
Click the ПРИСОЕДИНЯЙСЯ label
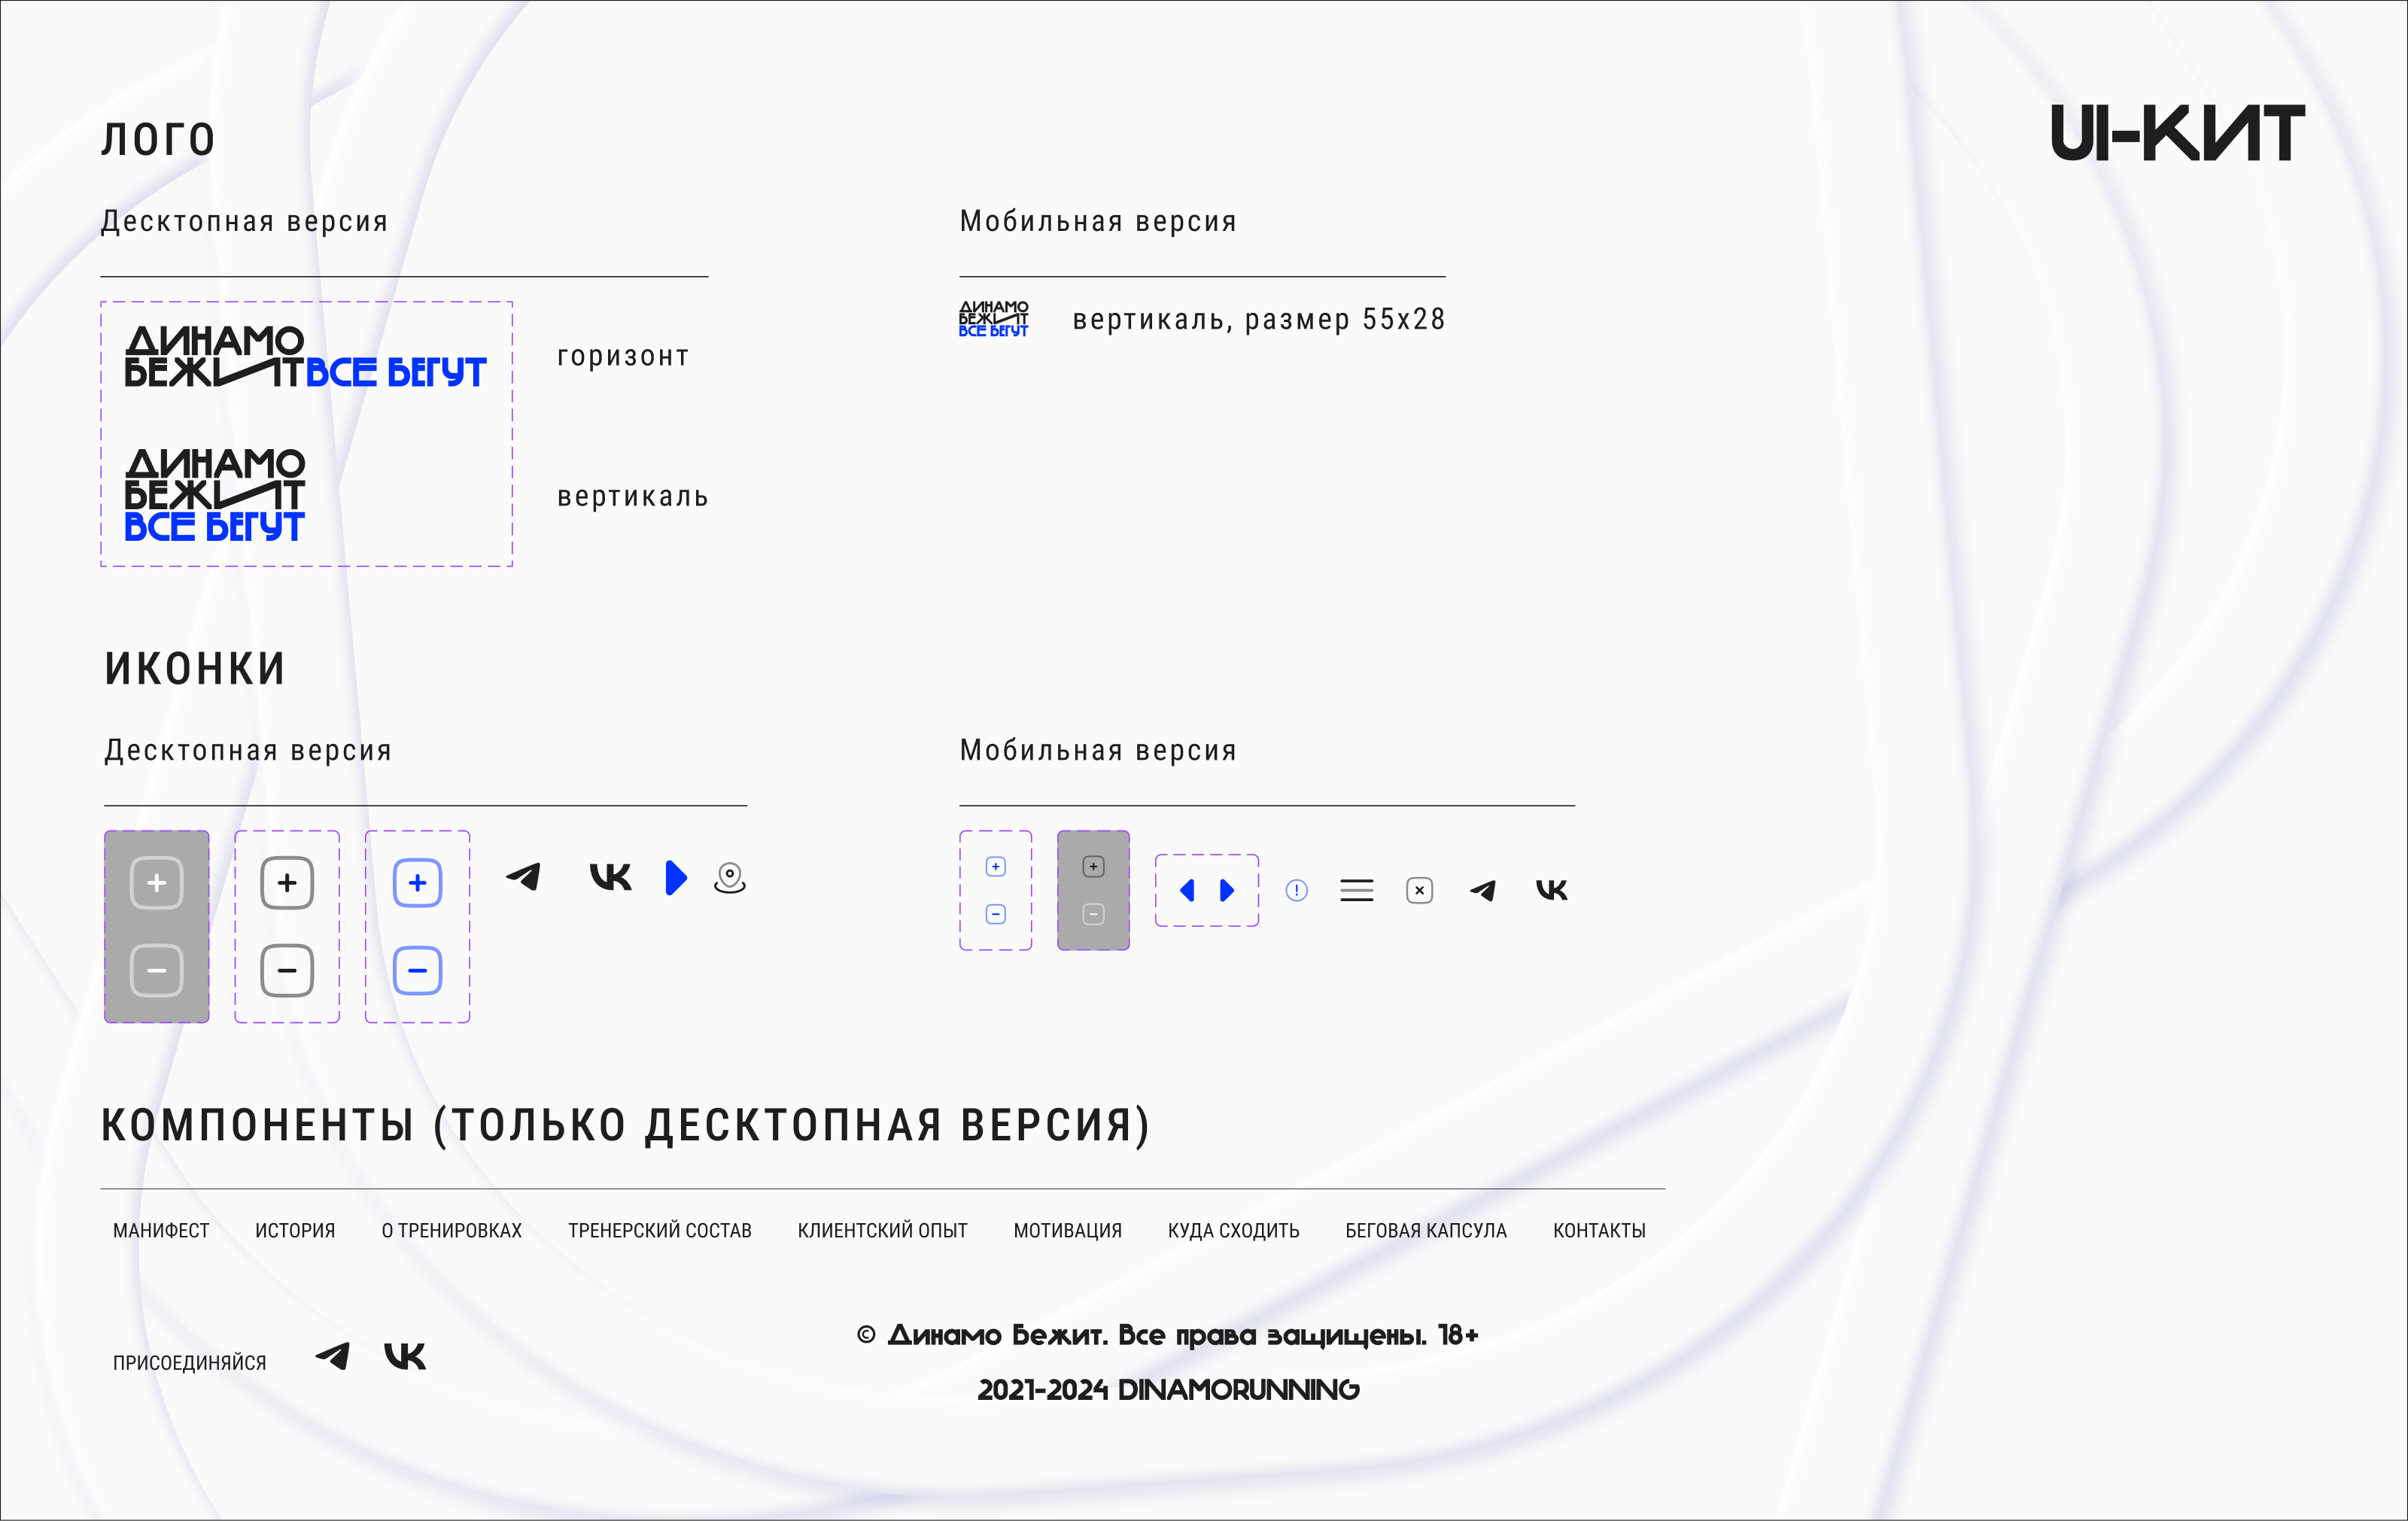click(190, 1363)
